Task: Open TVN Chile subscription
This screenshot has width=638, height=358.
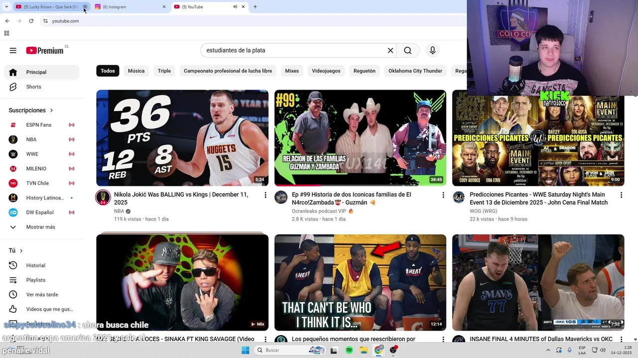Action: pos(42,183)
